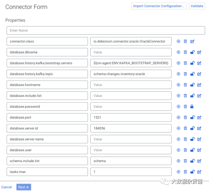Click Import Connector Configuration button
Image resolution: width=209 pixels, height=191 pixels.
point(159,6)
